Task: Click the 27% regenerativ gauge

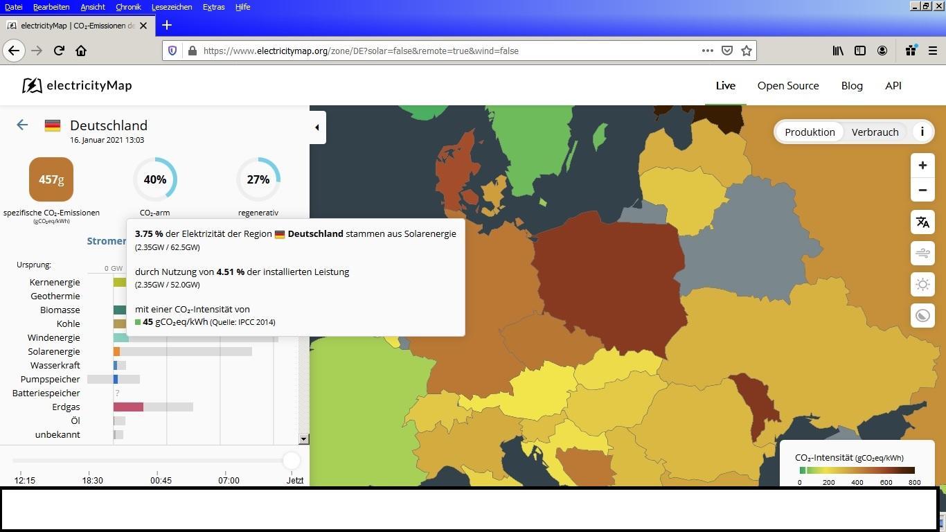Action: pyautogui.click(x=258, y=179)
